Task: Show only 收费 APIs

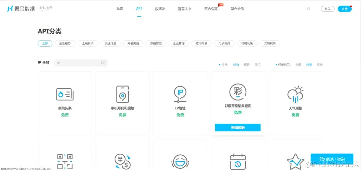Action: pyautogui.click(x=320, y=65)
